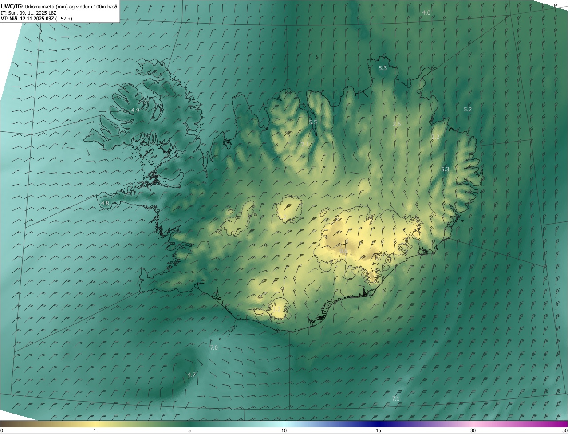Click the 4.9 value label in the Westfjords
568x434 pixels.
pos(135,110)
